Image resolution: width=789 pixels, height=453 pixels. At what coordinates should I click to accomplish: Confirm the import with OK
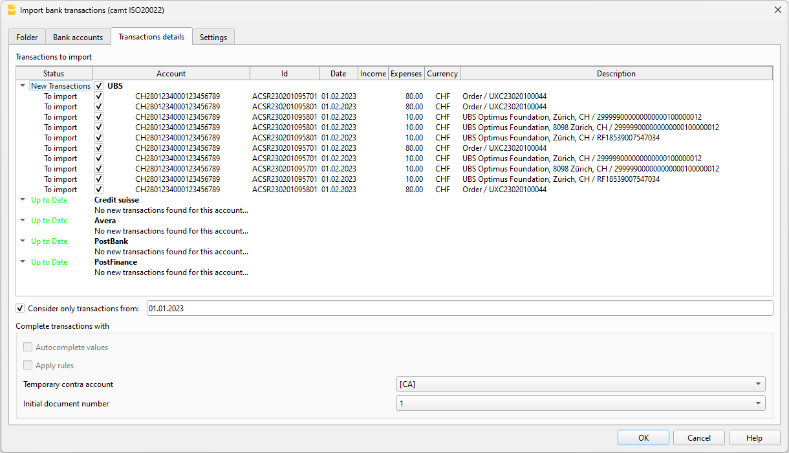click(x=643, y=437)
